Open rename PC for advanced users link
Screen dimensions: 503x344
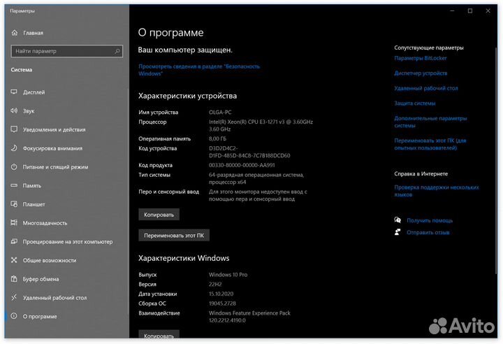pos(430,144)
